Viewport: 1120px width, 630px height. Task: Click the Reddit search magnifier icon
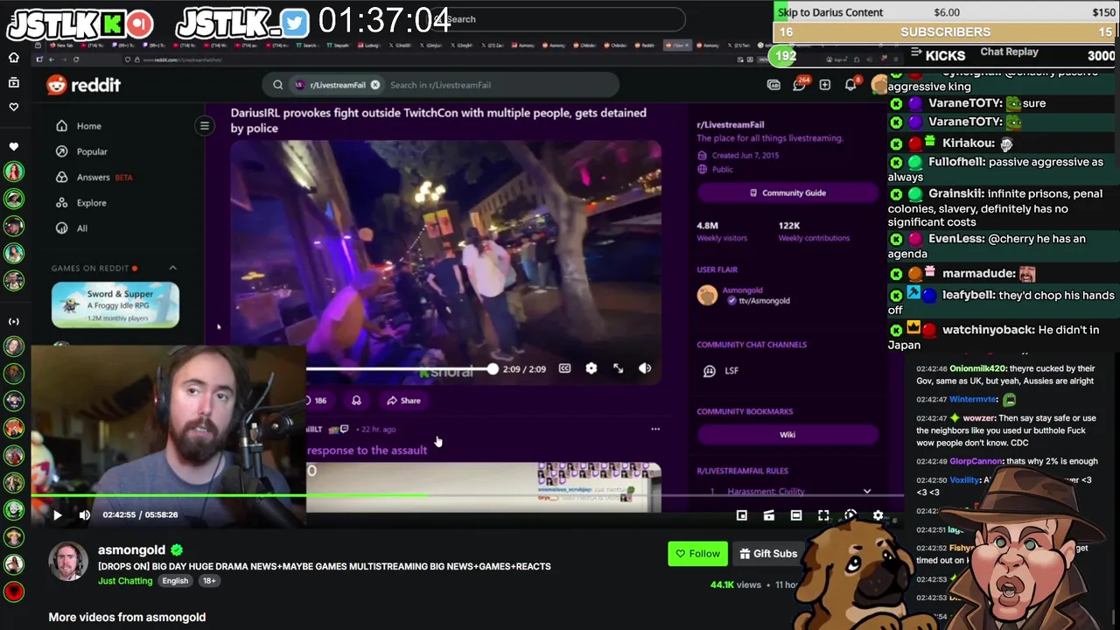pos(277,85)
